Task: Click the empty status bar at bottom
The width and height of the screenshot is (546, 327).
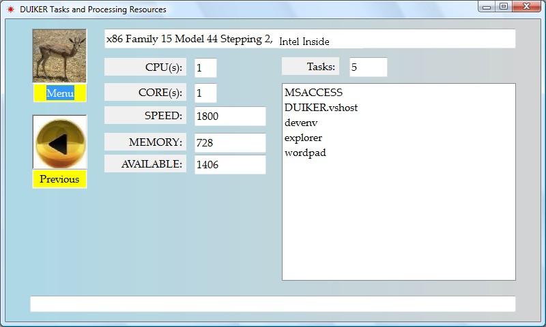Action: pos(272,304)
